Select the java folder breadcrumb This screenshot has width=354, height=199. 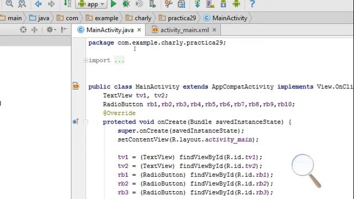point(39,18)
